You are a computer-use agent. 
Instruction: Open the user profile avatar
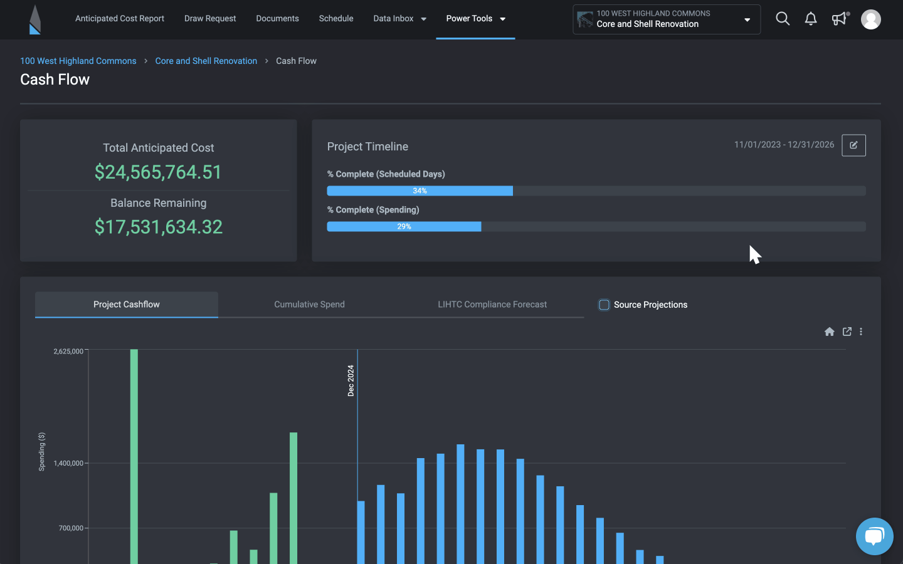point(870,19)
